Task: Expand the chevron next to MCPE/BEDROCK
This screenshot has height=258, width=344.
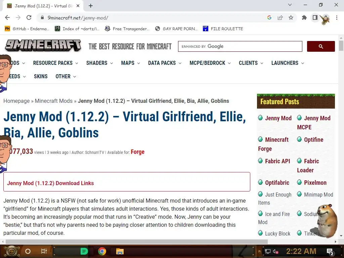Action: coord(229,63)
